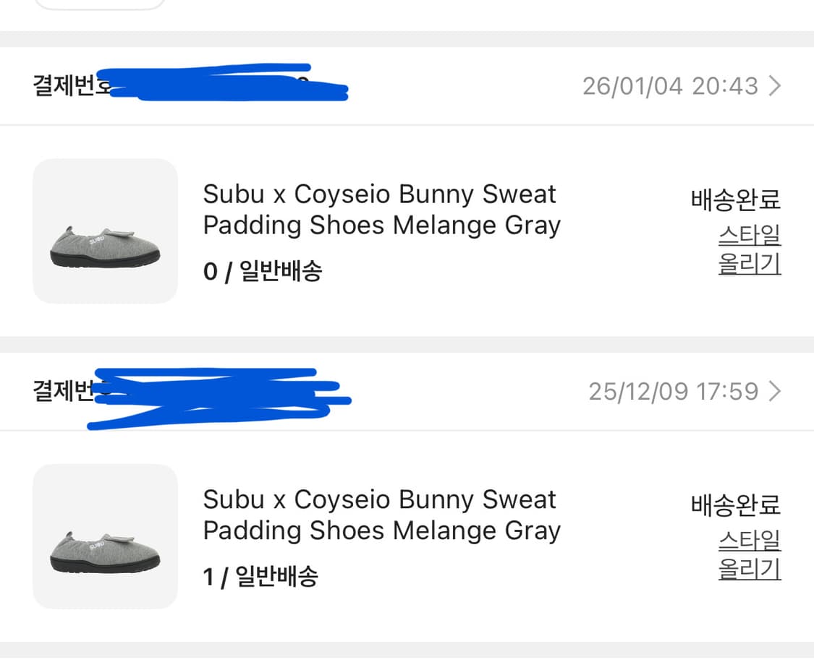Select the 결제번호 row of the first order

pyautogui.click(x=69, y=85)
